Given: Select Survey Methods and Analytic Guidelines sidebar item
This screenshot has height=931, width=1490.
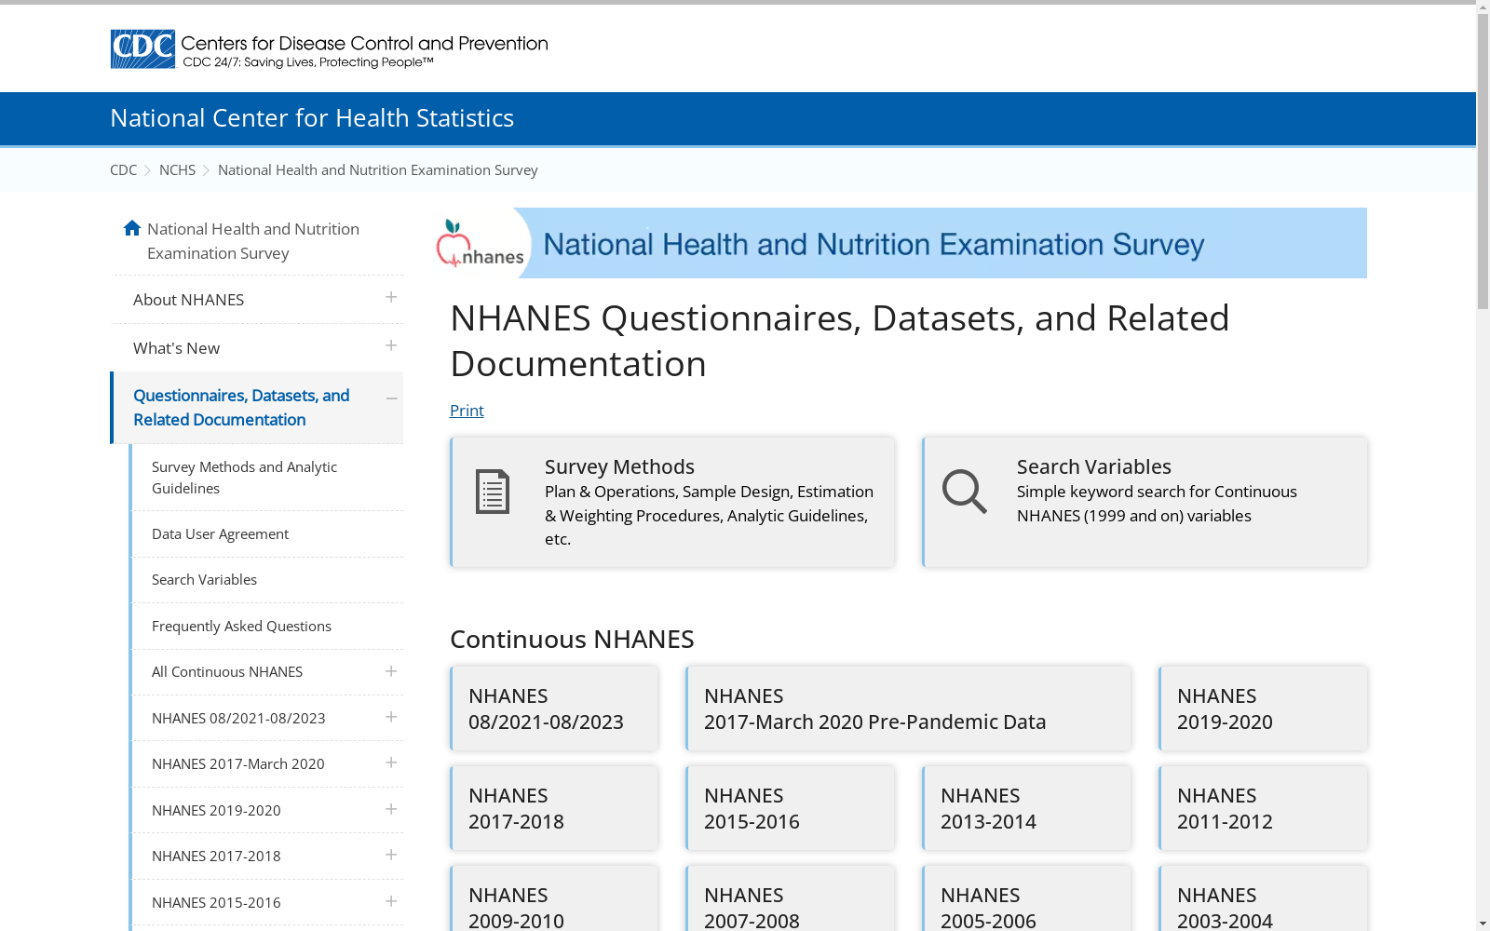Looking at the screenshot, I should point(244,478).
